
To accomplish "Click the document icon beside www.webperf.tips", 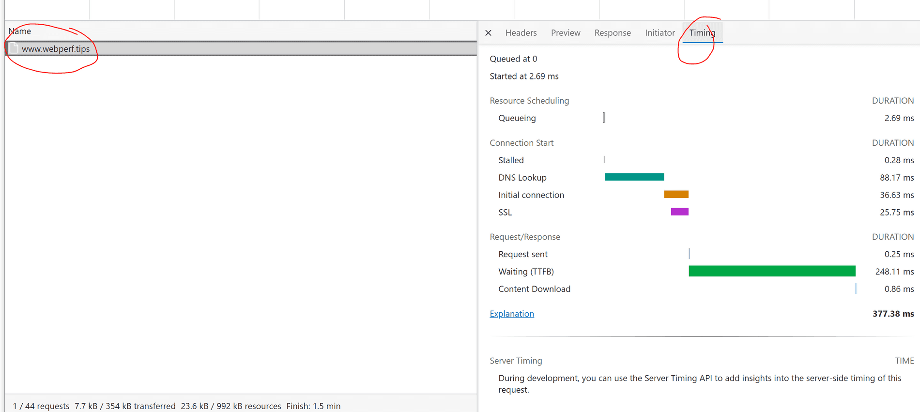I will click(x=14, y=48).
